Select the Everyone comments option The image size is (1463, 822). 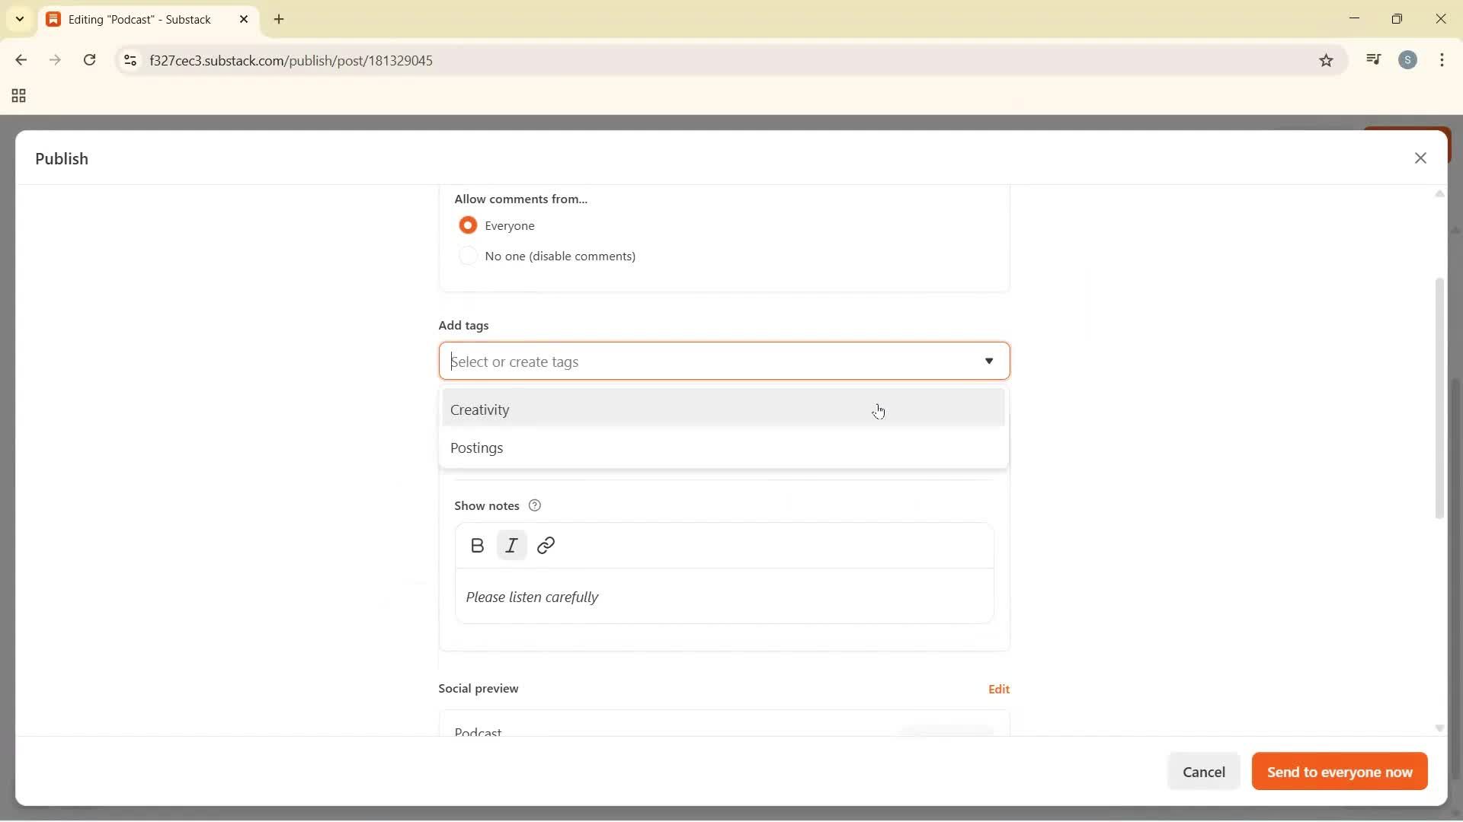coord(469,225)
